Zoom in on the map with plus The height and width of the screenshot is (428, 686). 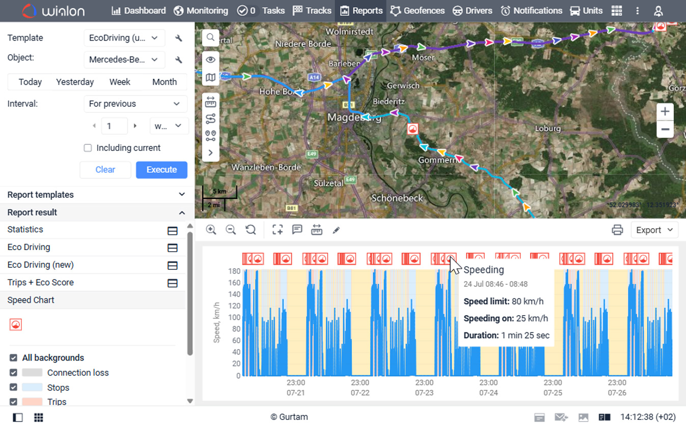(665, 112)
